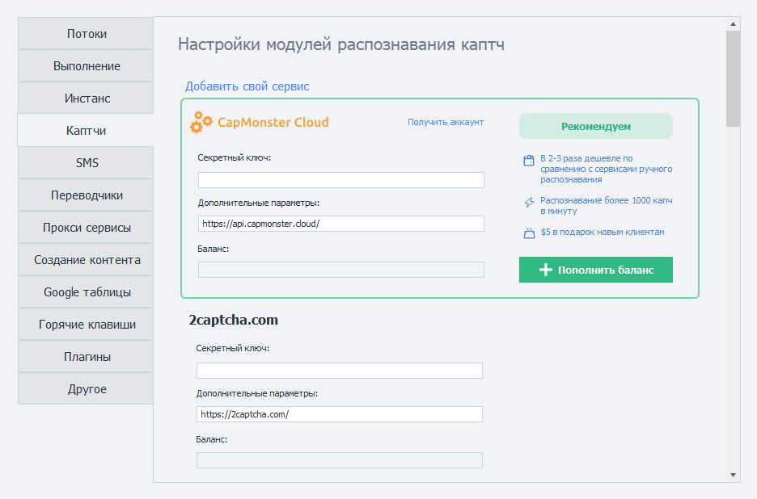Focus the 2captcha.com Секретный ключ field
The image size is (757, 499).
coord(339,371)
